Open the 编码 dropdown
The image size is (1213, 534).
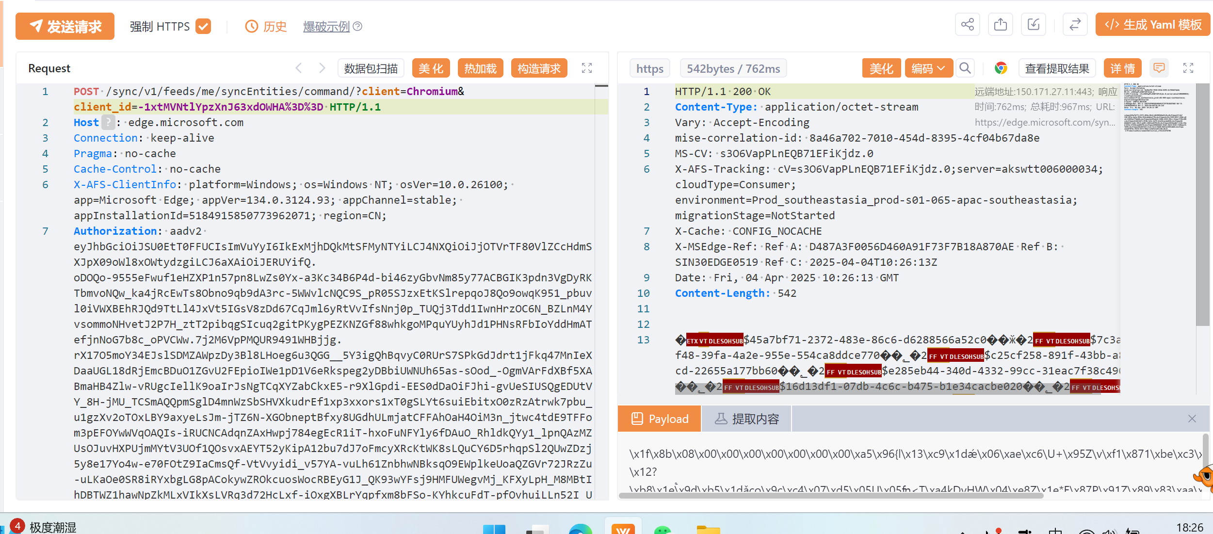(928, 68)
